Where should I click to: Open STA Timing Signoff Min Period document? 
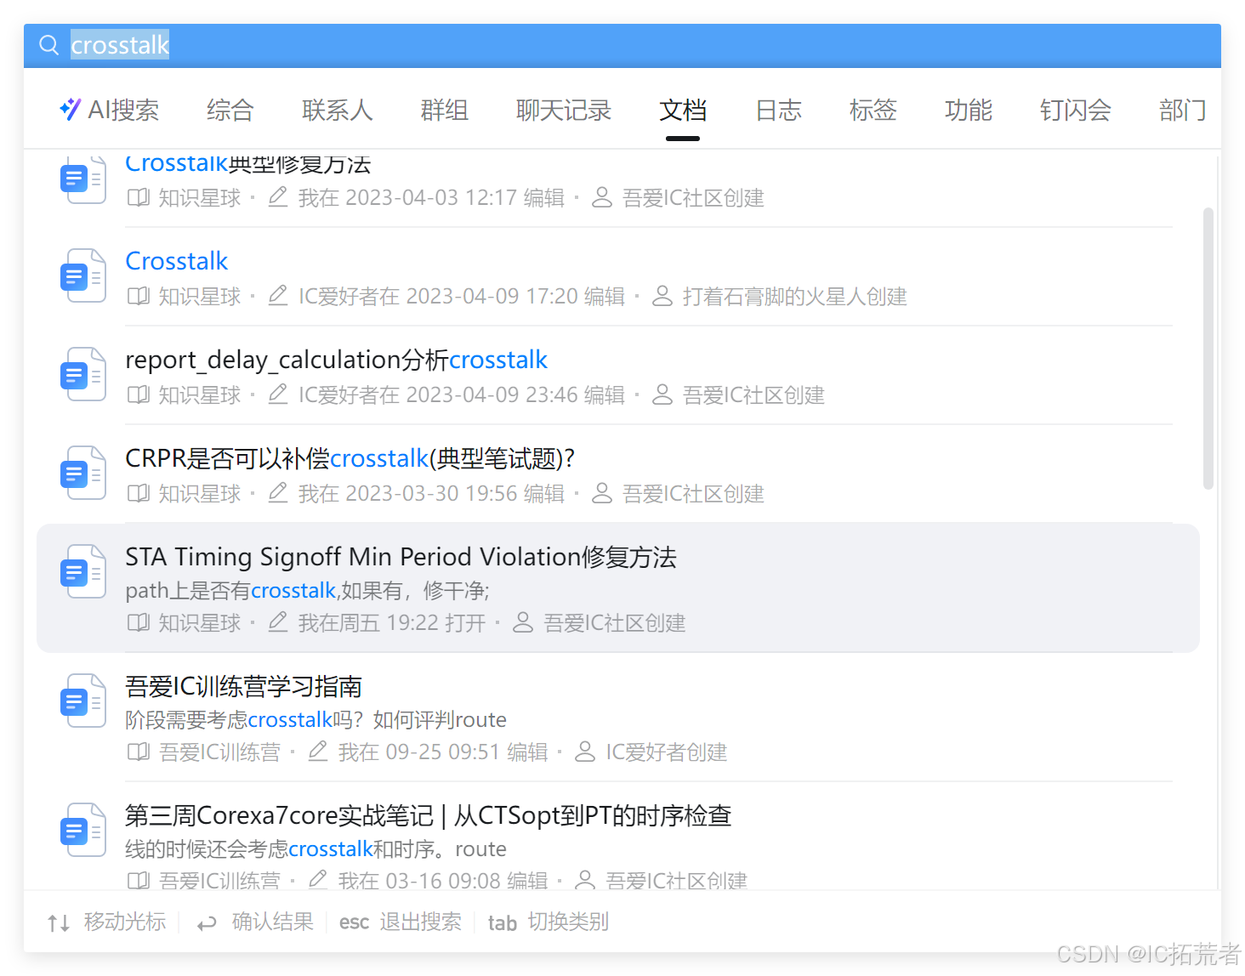(401, 557)
